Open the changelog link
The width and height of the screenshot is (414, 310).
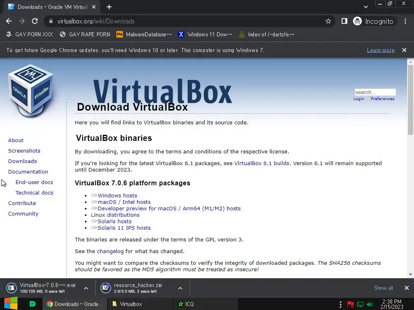(x=110, y=251)
